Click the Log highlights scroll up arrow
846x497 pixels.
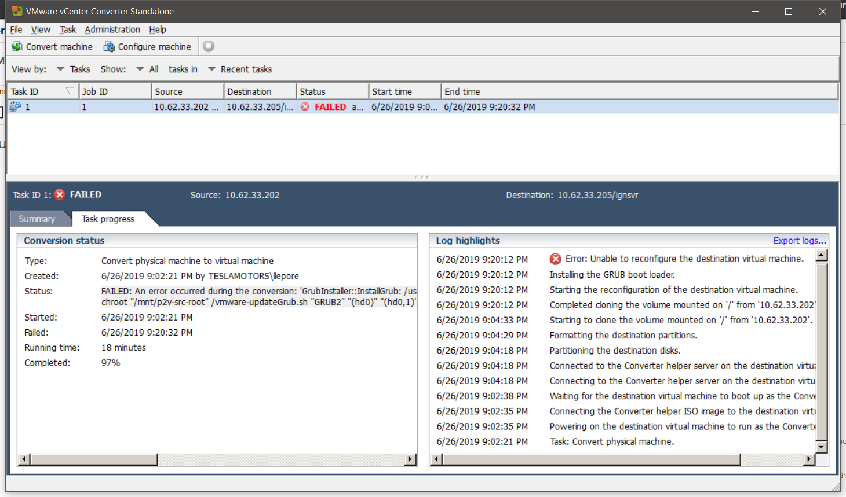(821, 255)
